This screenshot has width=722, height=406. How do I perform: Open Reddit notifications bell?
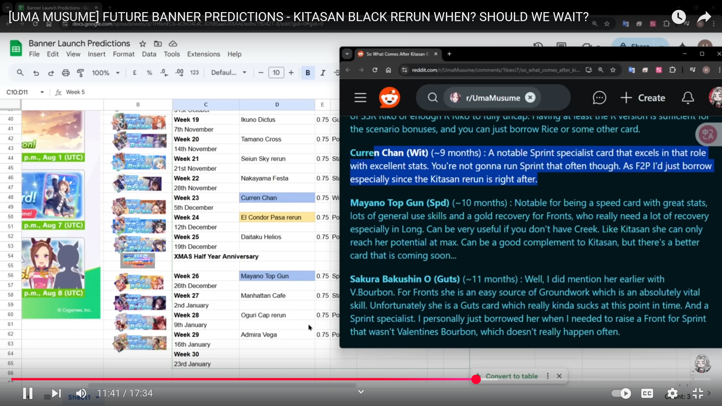coord(688,98)
